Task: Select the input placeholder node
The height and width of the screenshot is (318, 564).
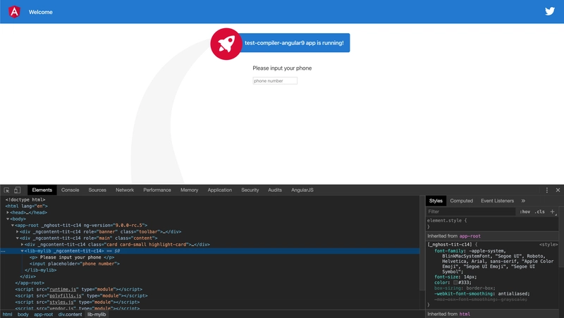Action: 75,264
